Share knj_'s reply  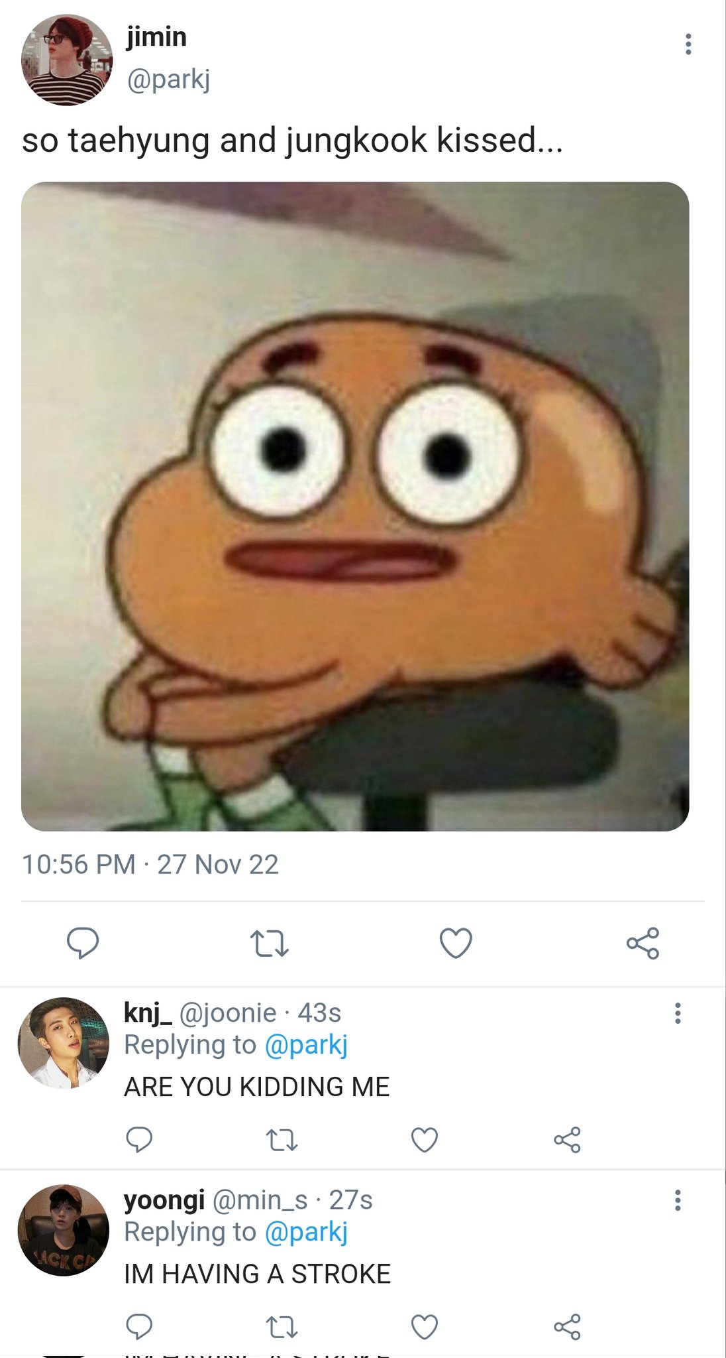567,1140
